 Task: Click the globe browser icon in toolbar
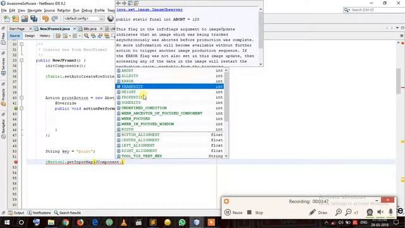[x=110, y=18]
